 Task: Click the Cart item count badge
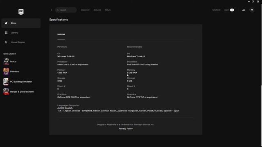[x=232, y=10]
